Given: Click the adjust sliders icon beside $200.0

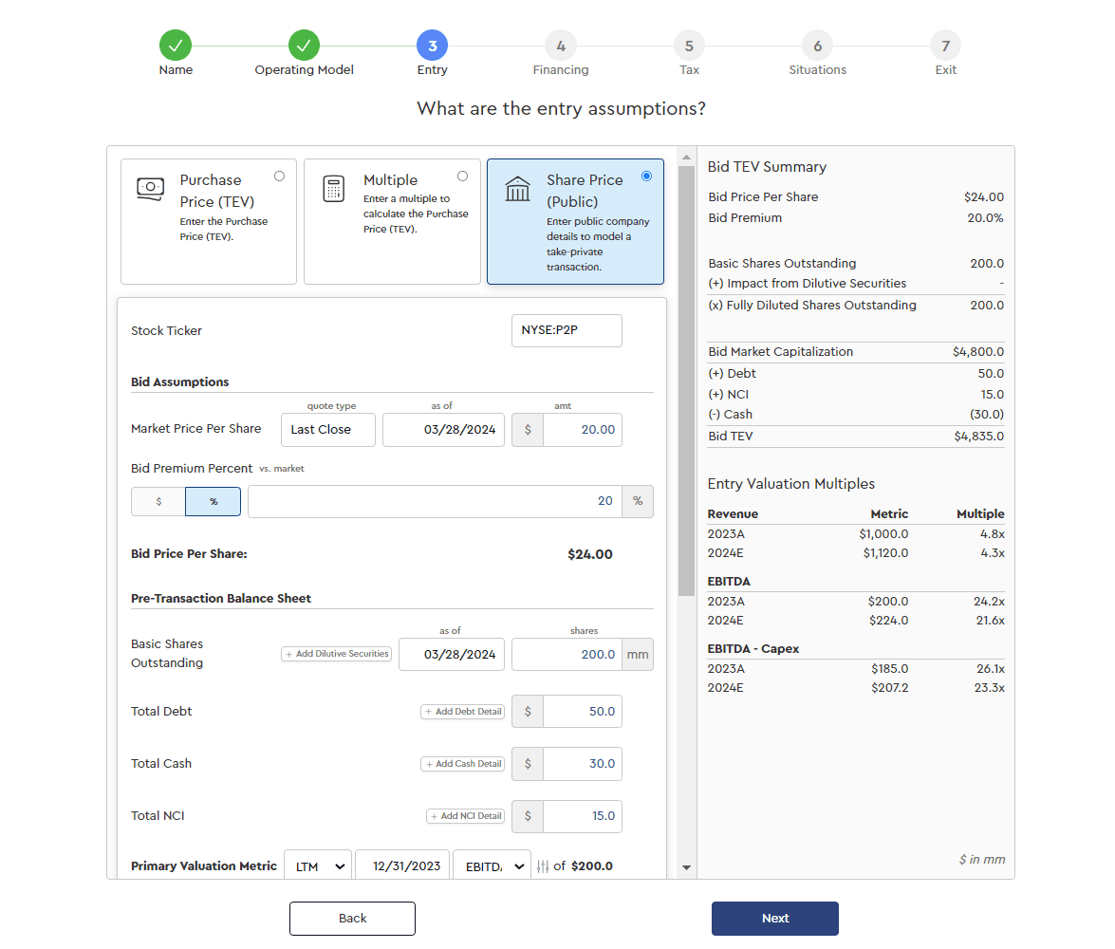Looking at the screenshot, I should coord(543,866).
